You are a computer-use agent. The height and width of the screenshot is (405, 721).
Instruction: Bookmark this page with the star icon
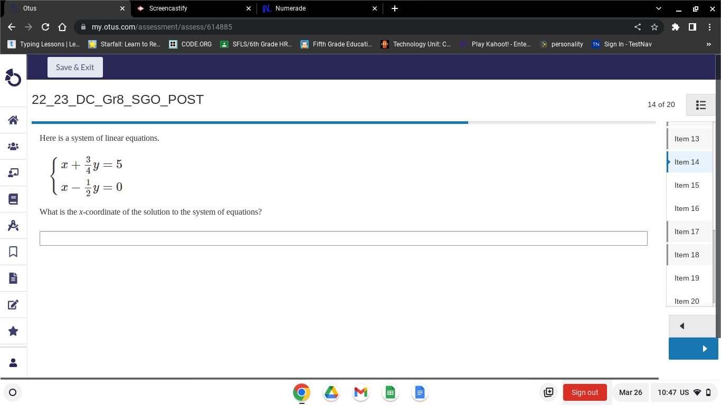coord(654,27)
